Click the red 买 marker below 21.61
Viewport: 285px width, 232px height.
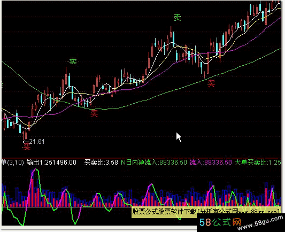pyautogui.click(x=27, y=146)
